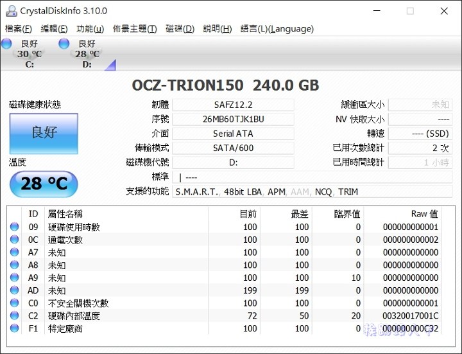Select drive D: status orb
This screenshot has width=462, height=354.
tap(64, 43)
